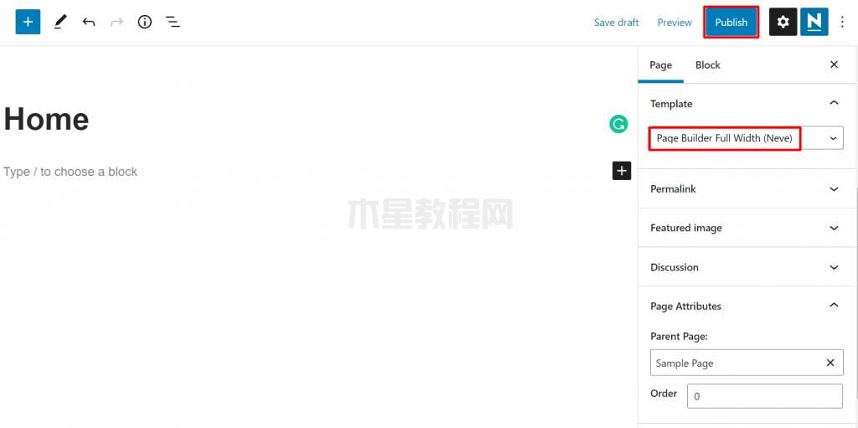Open the content details info icon
The height and width of the screenshot is (428, 858).
pyautogui.click(x=144, y=22)
